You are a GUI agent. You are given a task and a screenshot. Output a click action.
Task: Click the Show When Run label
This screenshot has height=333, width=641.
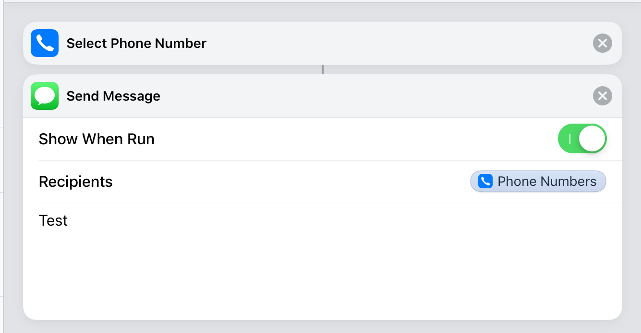pos(97,139)
